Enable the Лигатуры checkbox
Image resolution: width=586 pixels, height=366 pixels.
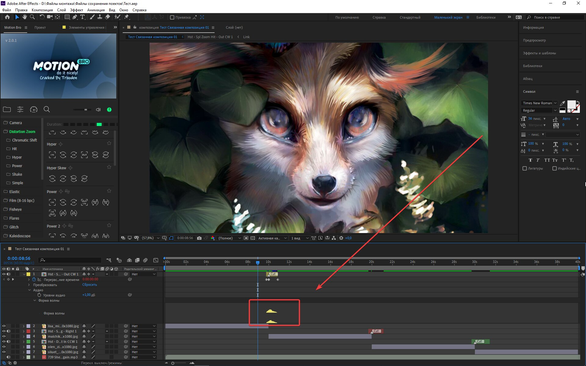(525, 168)
